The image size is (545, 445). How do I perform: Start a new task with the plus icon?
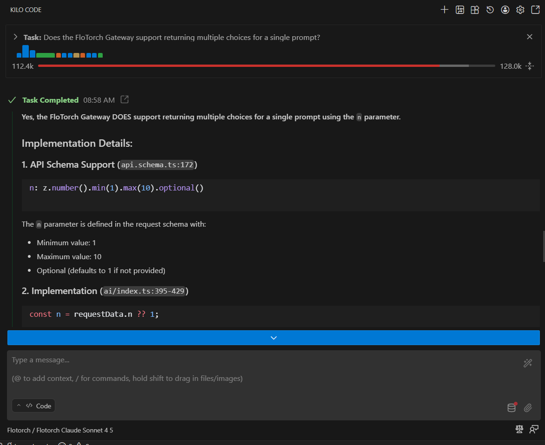tap(444, 9)
